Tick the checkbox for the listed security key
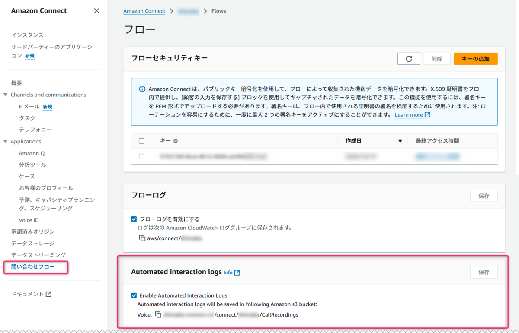Viewport: 519px width, 333px height. (141, 156)
